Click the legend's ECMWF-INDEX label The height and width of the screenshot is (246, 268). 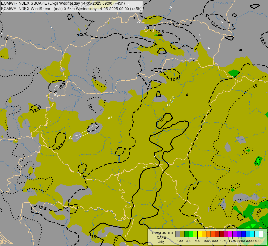(161, 233)
